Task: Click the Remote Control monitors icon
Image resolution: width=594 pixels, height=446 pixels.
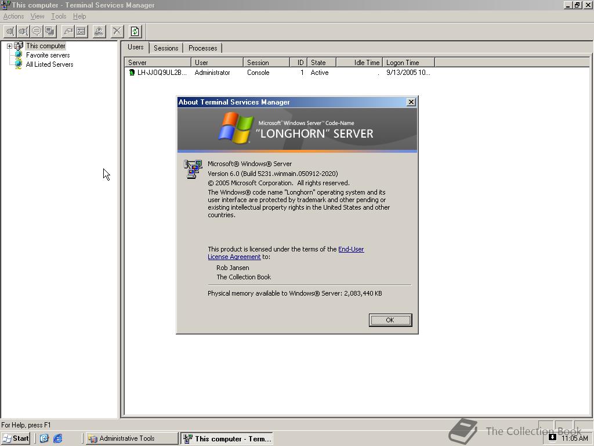Action: [50, 31]
